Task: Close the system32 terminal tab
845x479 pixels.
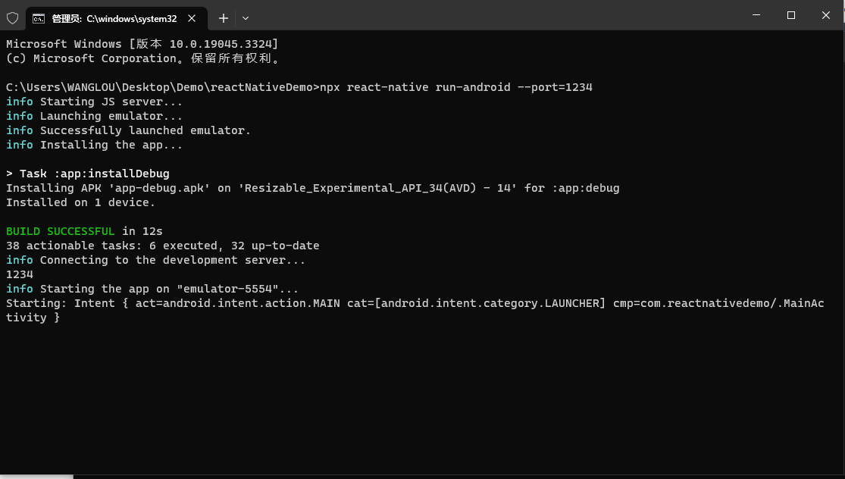Action: click(192, 18)
